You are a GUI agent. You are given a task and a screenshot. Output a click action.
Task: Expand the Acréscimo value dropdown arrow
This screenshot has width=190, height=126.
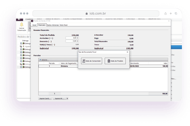point(77,38)
